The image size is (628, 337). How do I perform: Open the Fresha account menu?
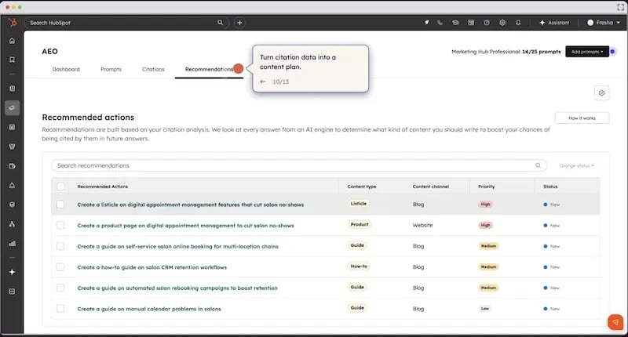(x=604, y=23)
